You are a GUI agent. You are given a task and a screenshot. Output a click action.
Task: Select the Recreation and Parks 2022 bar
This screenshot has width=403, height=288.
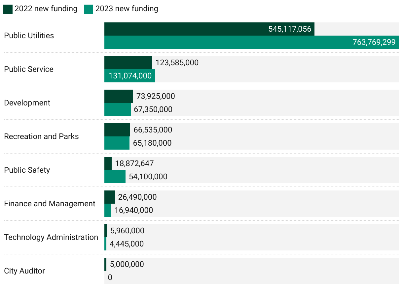tap(117, 130)
